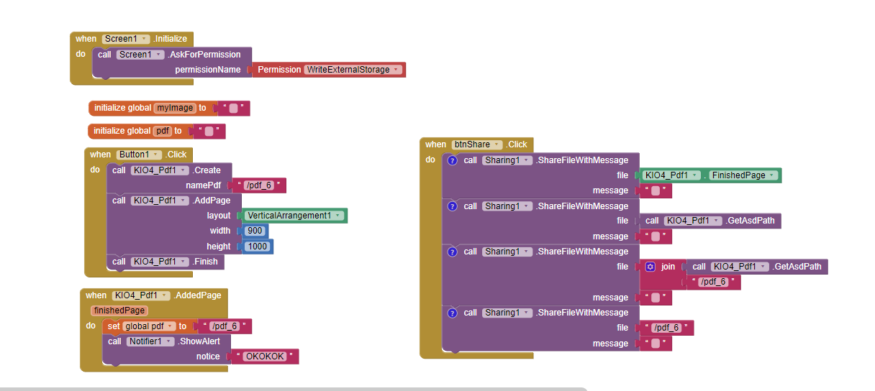Click the help icon on the share block containing join
Image resolution: width=875 pixels, height=391 pixels.
tap(452, 252)
